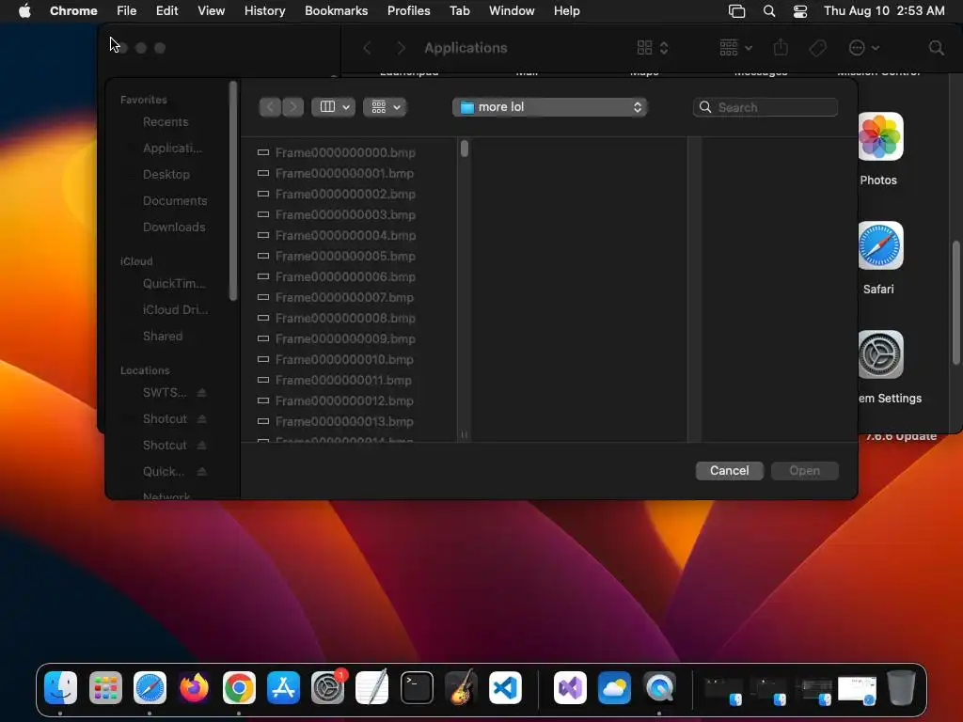Launch Firefox from the Dock
Screen dimensions: 963x722
194,687
